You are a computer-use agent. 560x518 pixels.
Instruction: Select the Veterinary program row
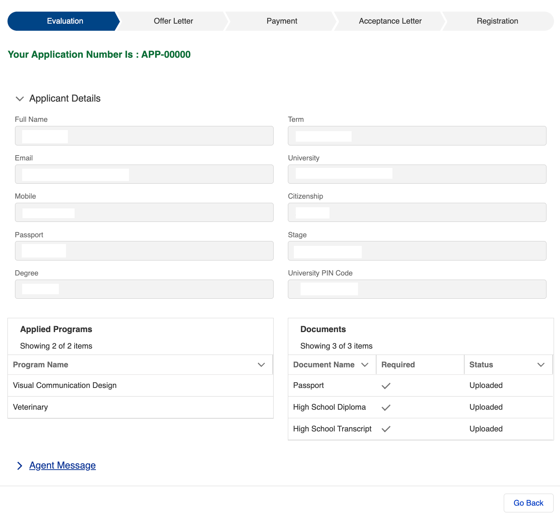(x=141, y=407)
